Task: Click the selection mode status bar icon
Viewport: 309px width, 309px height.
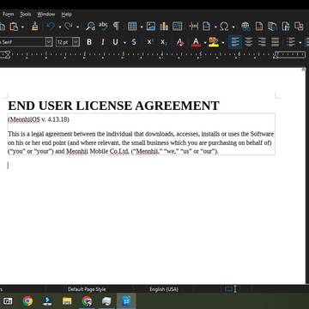Action: (x=228, y=289)
